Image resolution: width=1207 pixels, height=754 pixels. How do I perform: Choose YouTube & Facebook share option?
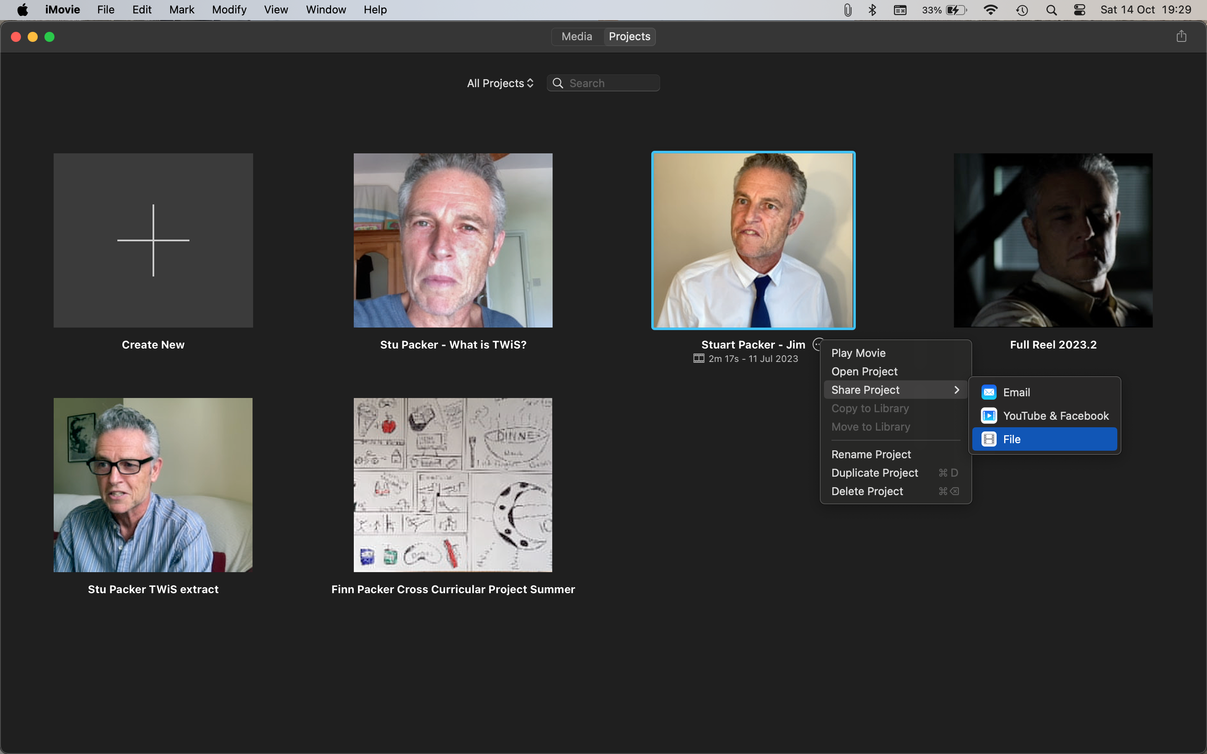click(x=1055, y=416)
